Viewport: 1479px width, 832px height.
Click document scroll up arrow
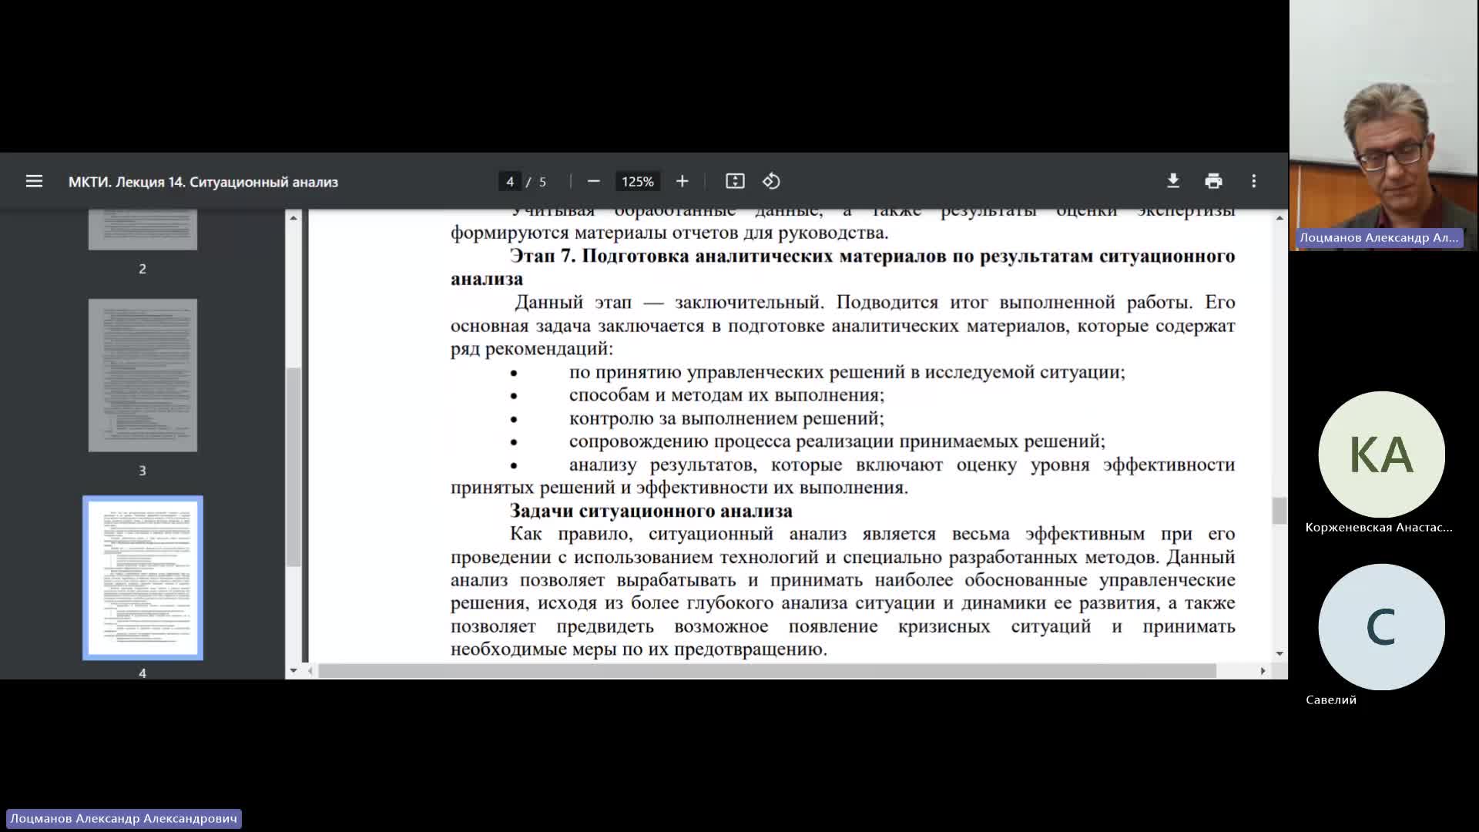(1279, 218)
